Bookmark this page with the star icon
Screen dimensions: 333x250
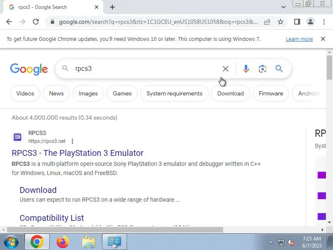tap(281, 22)
